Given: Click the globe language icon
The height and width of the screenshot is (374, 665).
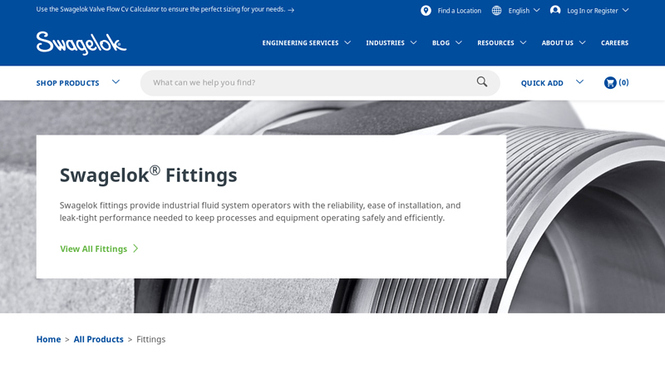Looking at the screenshot, I should pos(496,11).
